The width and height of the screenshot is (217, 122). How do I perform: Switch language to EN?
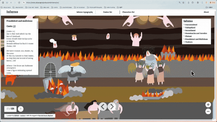[13, 109]
